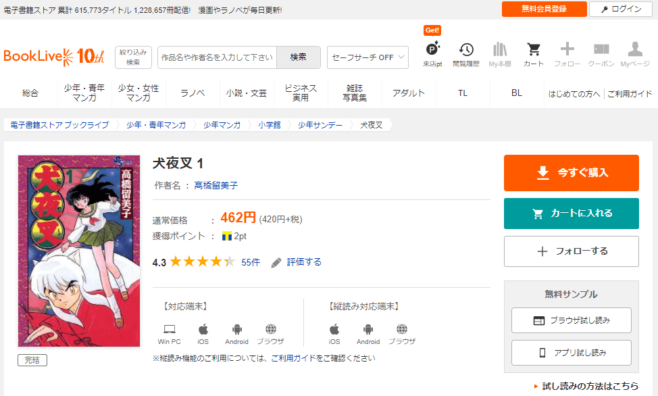Select the 少年・青年マンガ category tab

point(84,93)
